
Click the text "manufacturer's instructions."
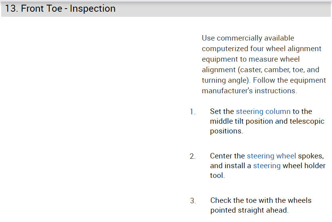[x=249, y=91]
